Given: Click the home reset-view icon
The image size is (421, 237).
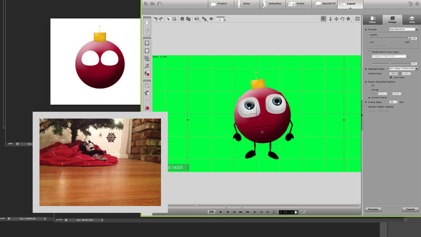Looking at the screenshot, I should 348,19.
